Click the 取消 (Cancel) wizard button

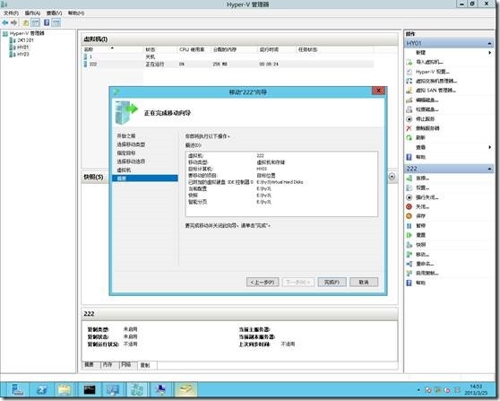point(364,283)
